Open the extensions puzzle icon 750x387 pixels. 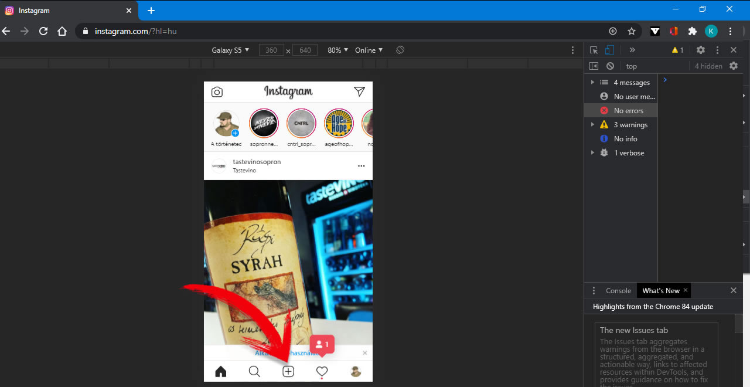pos(693,31)
